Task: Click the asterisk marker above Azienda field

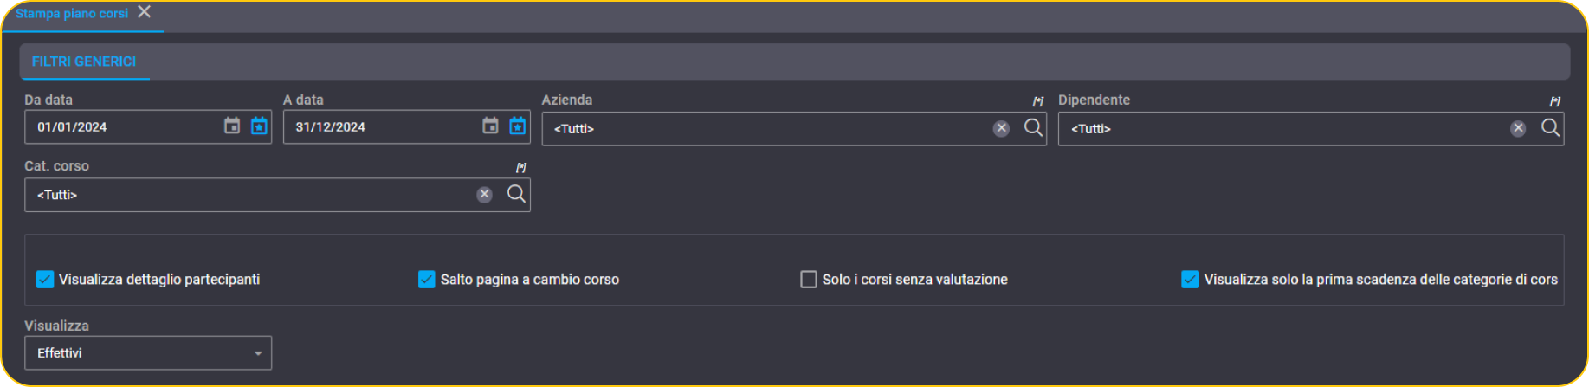Action: 1037,101
